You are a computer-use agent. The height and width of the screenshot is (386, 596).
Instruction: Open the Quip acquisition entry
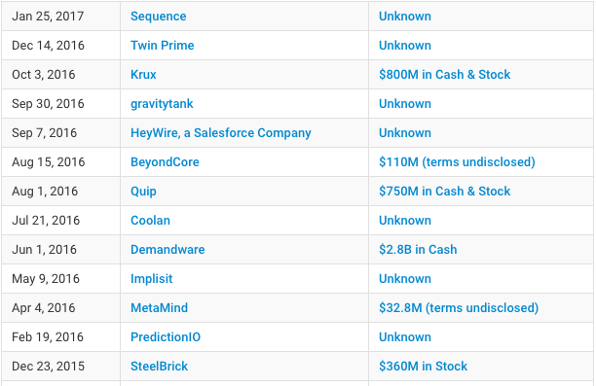tap(143, 192)
